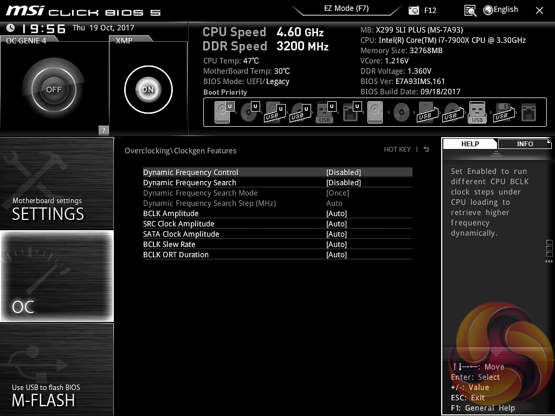
Task: Click the Intel Core i7-7900X CPU text
Action: click(x=443, y=40)
